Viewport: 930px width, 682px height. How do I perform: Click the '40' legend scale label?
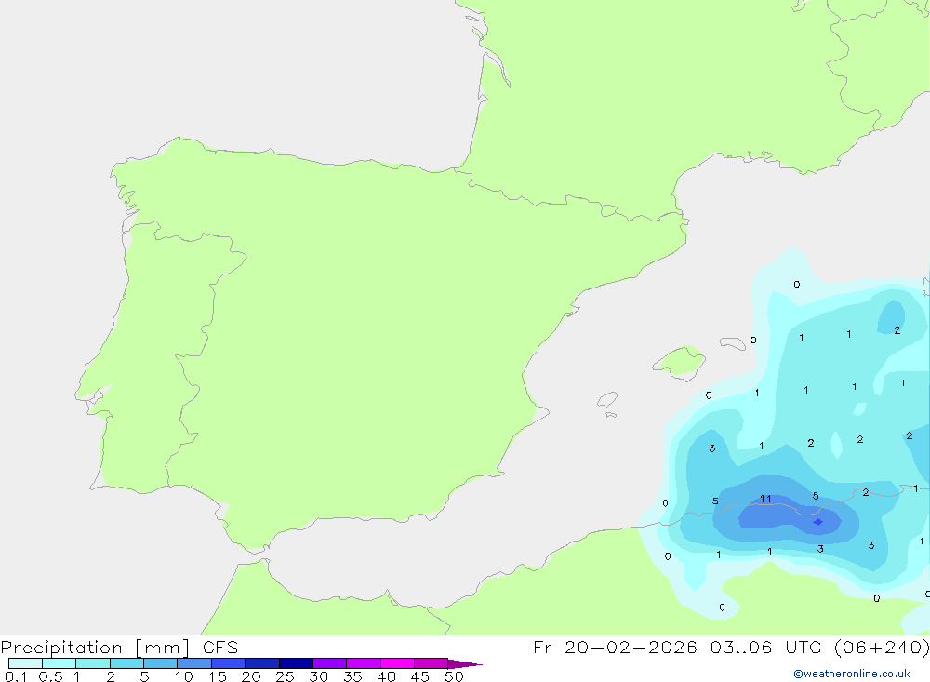click(386, 676)
